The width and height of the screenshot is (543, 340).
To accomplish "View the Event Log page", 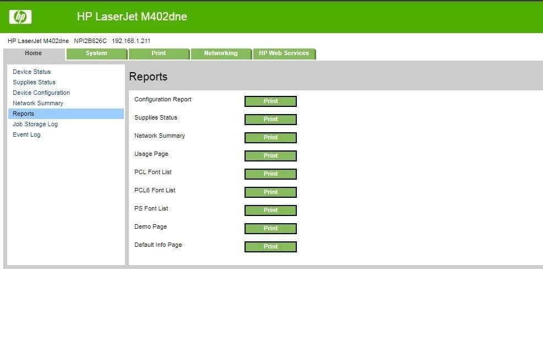I will tap(26, 134).
